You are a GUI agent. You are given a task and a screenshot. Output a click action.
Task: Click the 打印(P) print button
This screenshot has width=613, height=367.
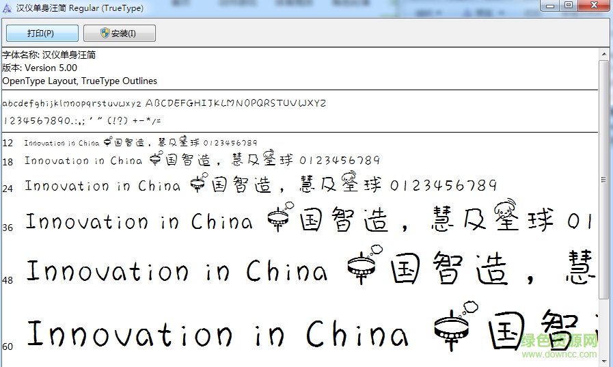42,33
